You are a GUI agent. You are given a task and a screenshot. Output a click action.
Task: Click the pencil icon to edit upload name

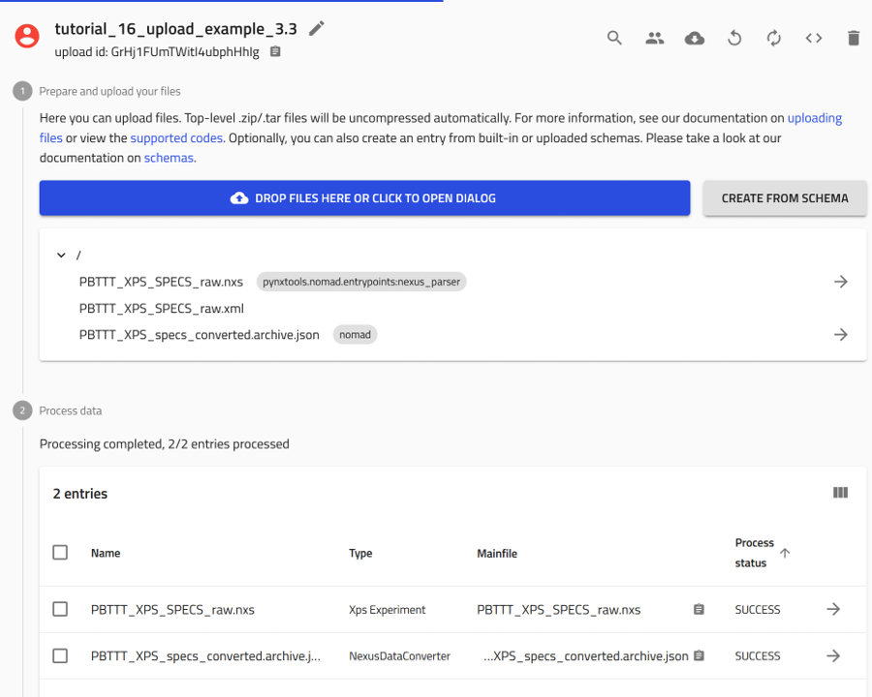tap(317, 29)
